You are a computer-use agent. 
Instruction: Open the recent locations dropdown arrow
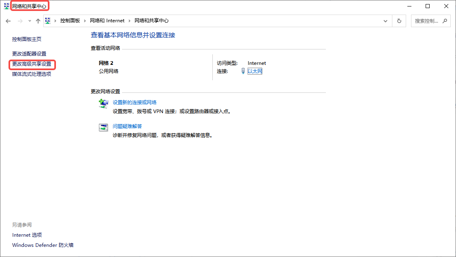[x=30, y=21]
